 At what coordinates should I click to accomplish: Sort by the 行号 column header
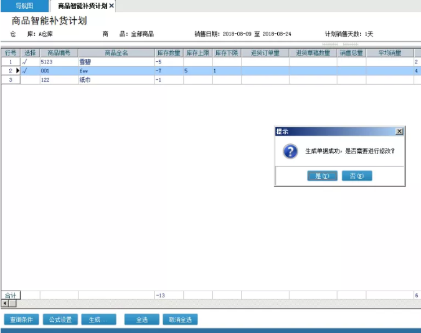coord(11,53)
